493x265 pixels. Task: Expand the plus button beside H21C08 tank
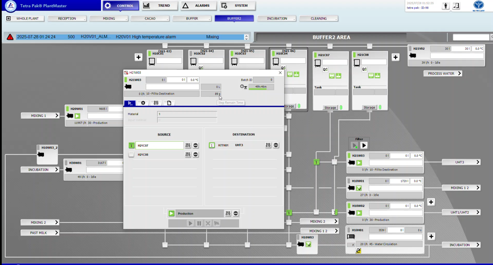click(395, 57)
